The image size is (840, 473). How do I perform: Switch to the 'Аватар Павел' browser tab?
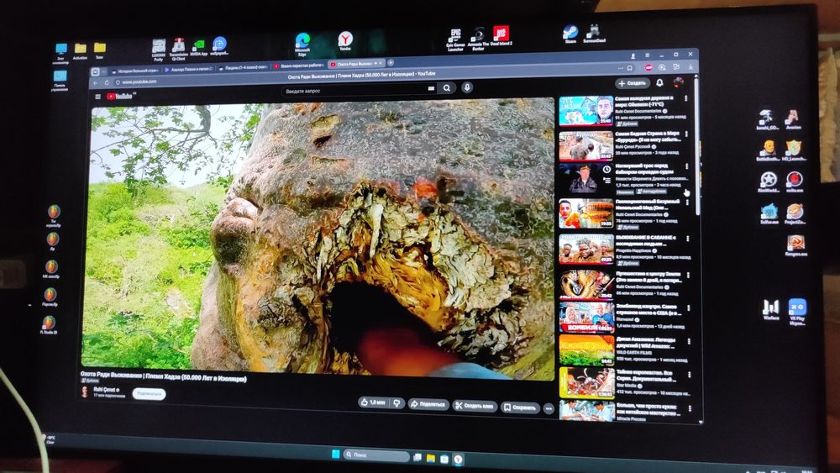[x=189, y=69]
